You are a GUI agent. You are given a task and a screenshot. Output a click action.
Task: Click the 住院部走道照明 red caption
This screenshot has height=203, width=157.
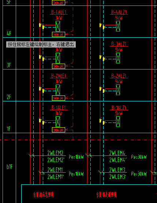[x=106, y=195]
